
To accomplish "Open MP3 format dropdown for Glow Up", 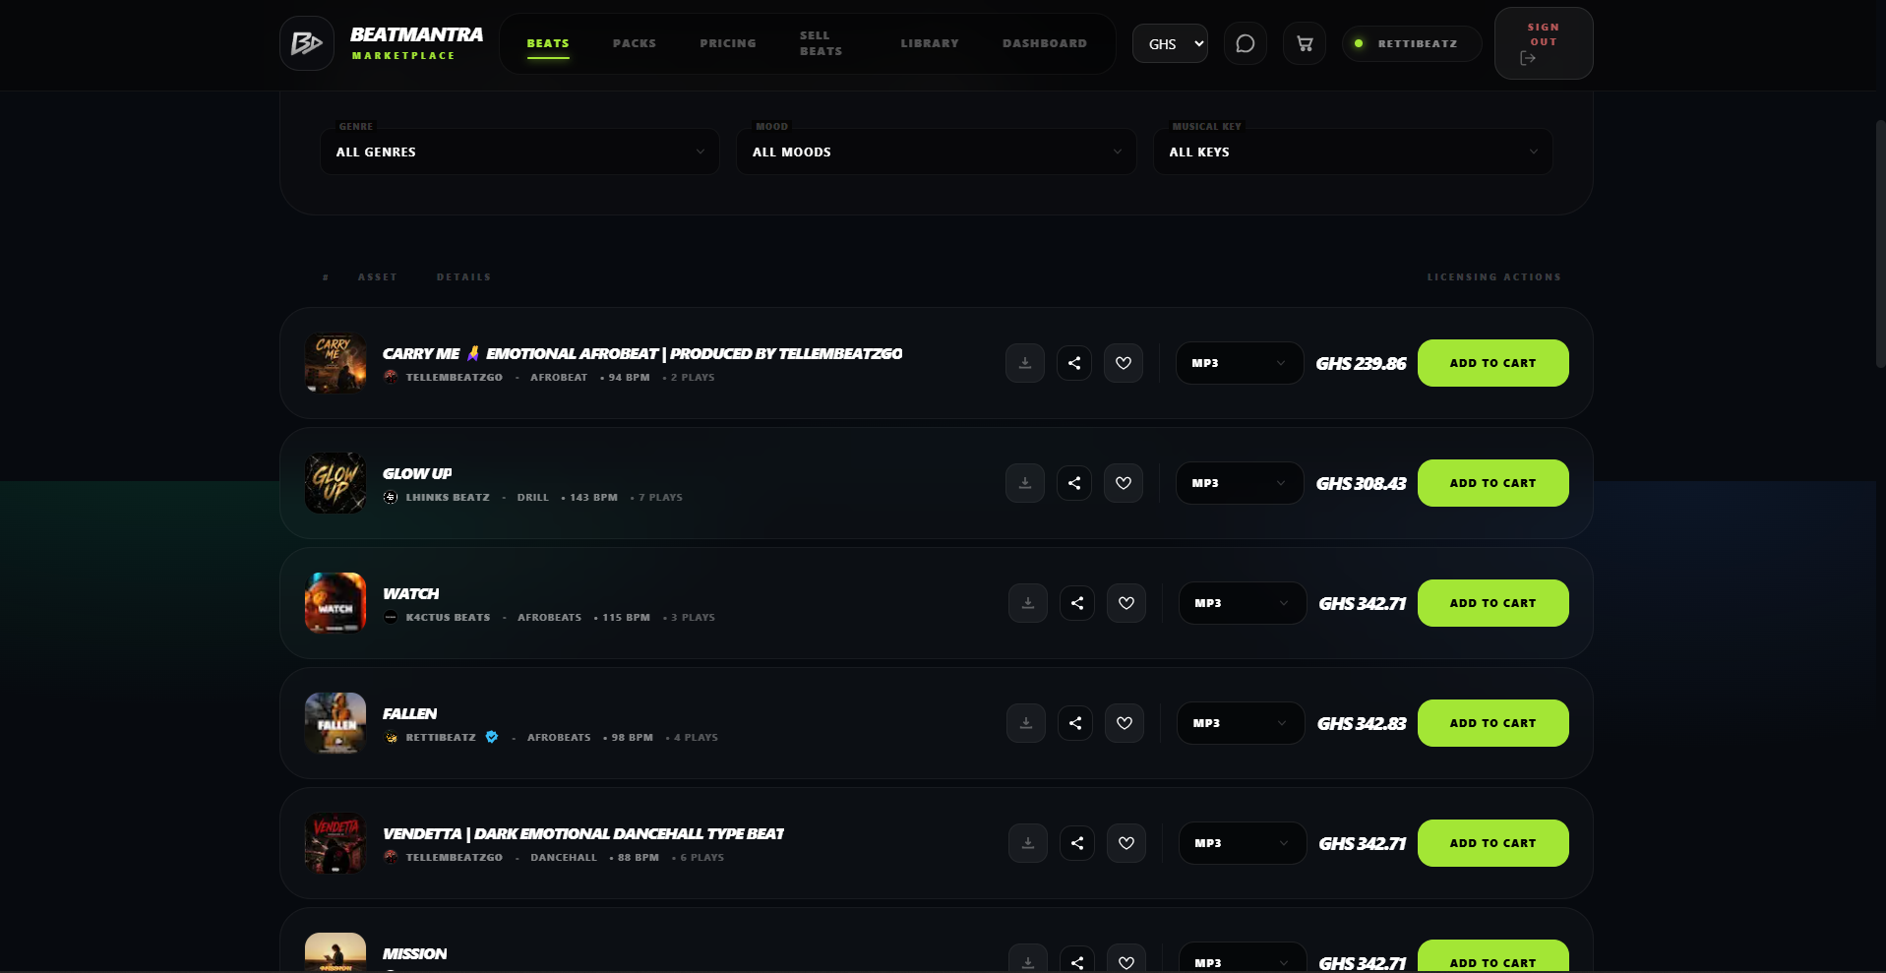I will [x=1240, y=483].
